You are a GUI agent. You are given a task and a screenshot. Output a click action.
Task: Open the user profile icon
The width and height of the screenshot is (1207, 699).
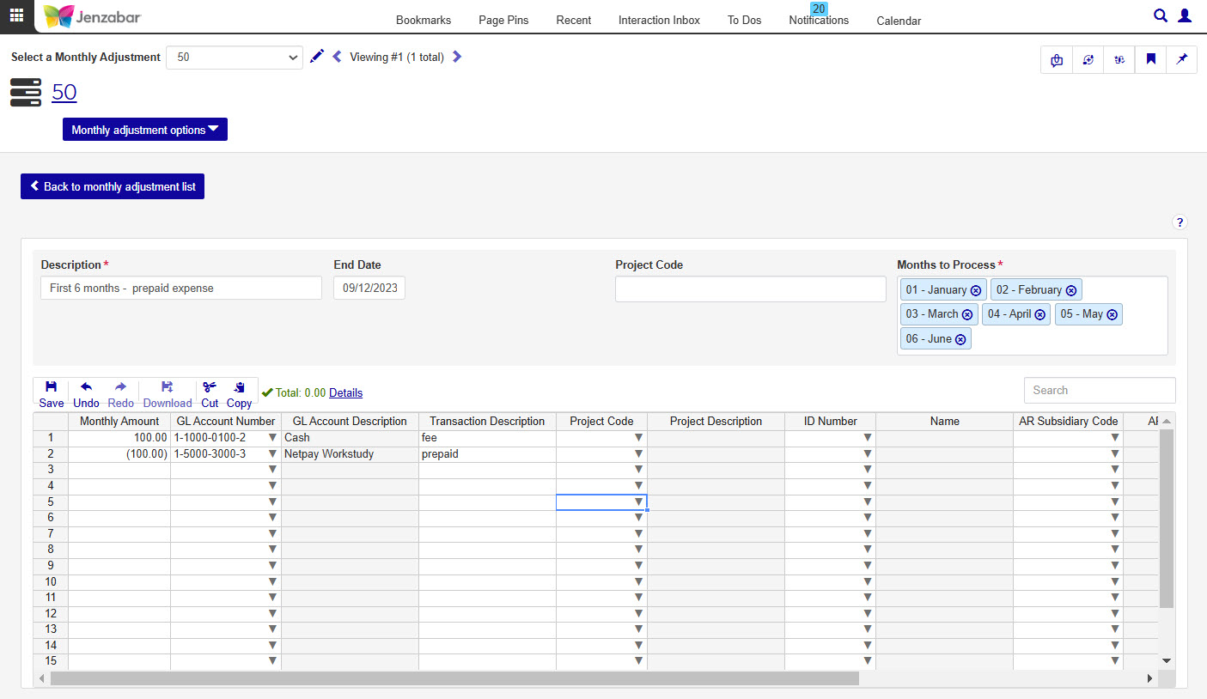coord(1185,15)
